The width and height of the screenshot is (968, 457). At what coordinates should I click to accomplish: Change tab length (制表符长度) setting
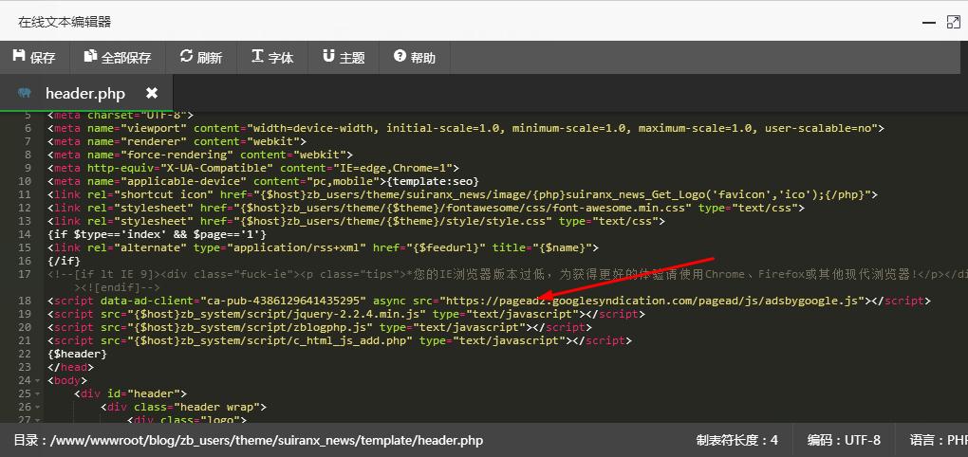click(x=736, y=440)
